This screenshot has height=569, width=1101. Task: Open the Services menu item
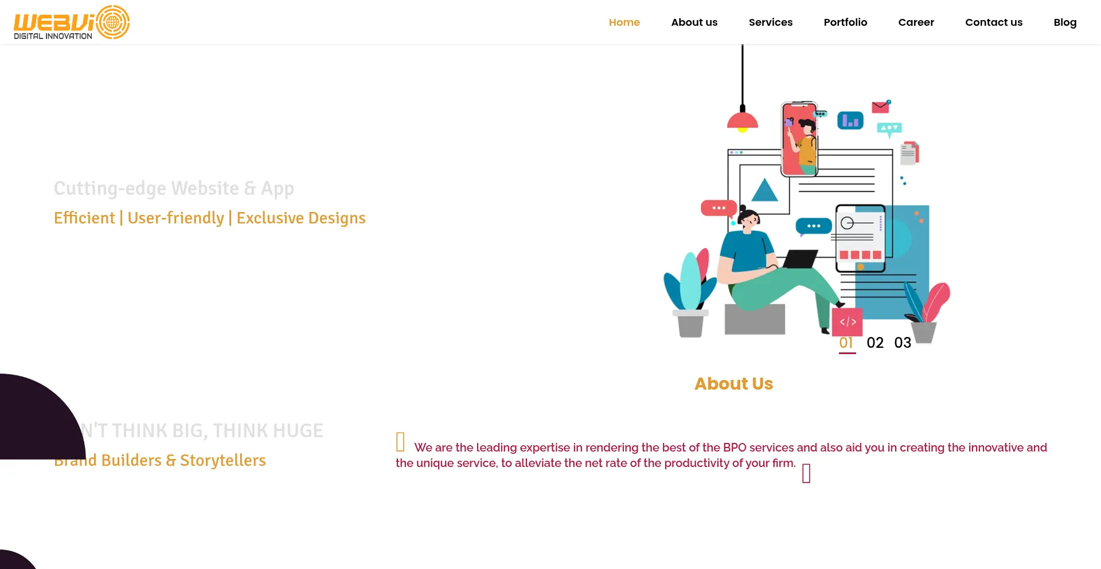click(770, 22)
